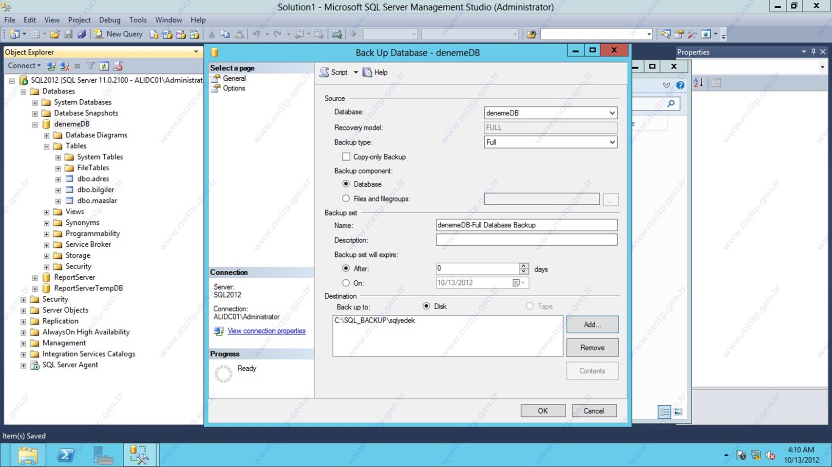Open the Window menu
Screen dimensions: 832x467
(169, 20)
